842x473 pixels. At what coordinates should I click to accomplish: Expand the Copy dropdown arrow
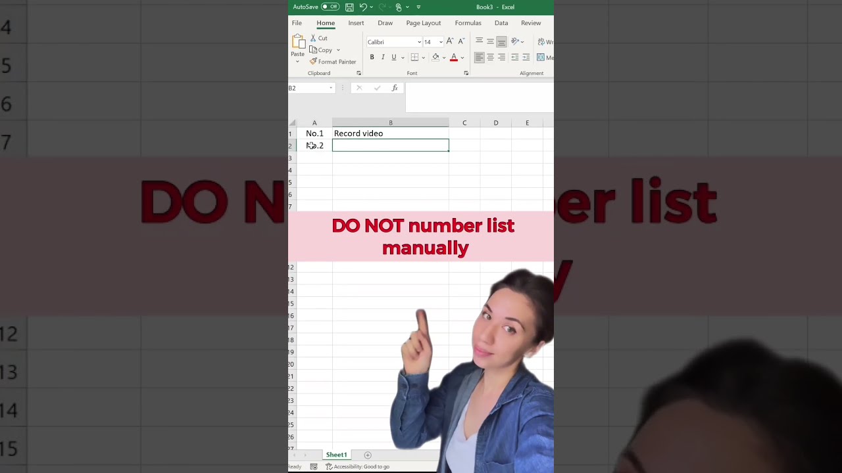pos(338,50)
